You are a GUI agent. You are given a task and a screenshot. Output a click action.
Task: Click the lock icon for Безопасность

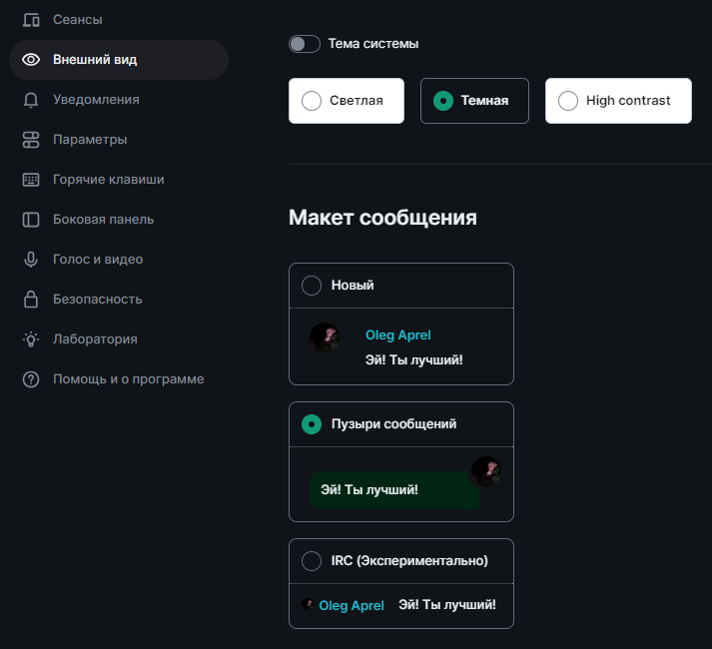(31, 300)
